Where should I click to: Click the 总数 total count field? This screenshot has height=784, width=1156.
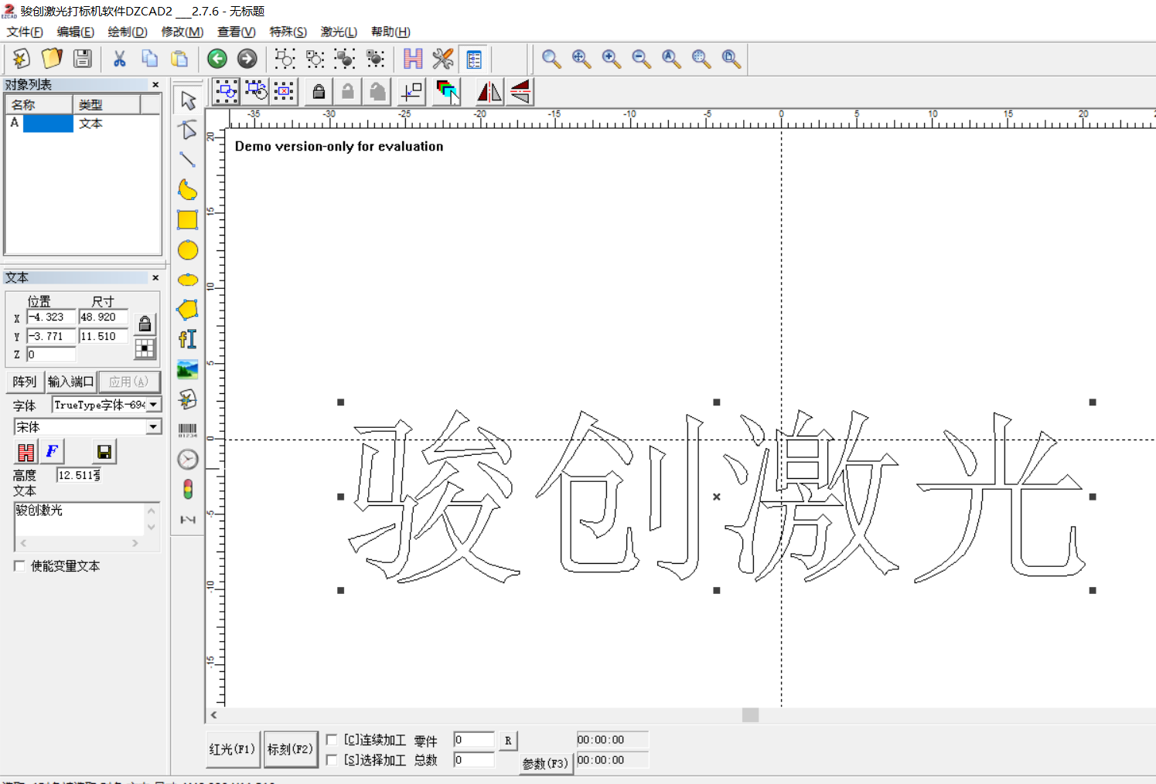[x=474, y=760]
